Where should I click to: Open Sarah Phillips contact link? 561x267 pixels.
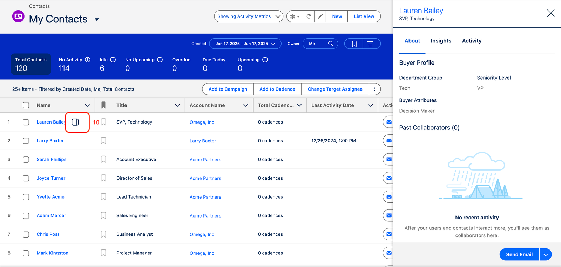coord(52,159)
